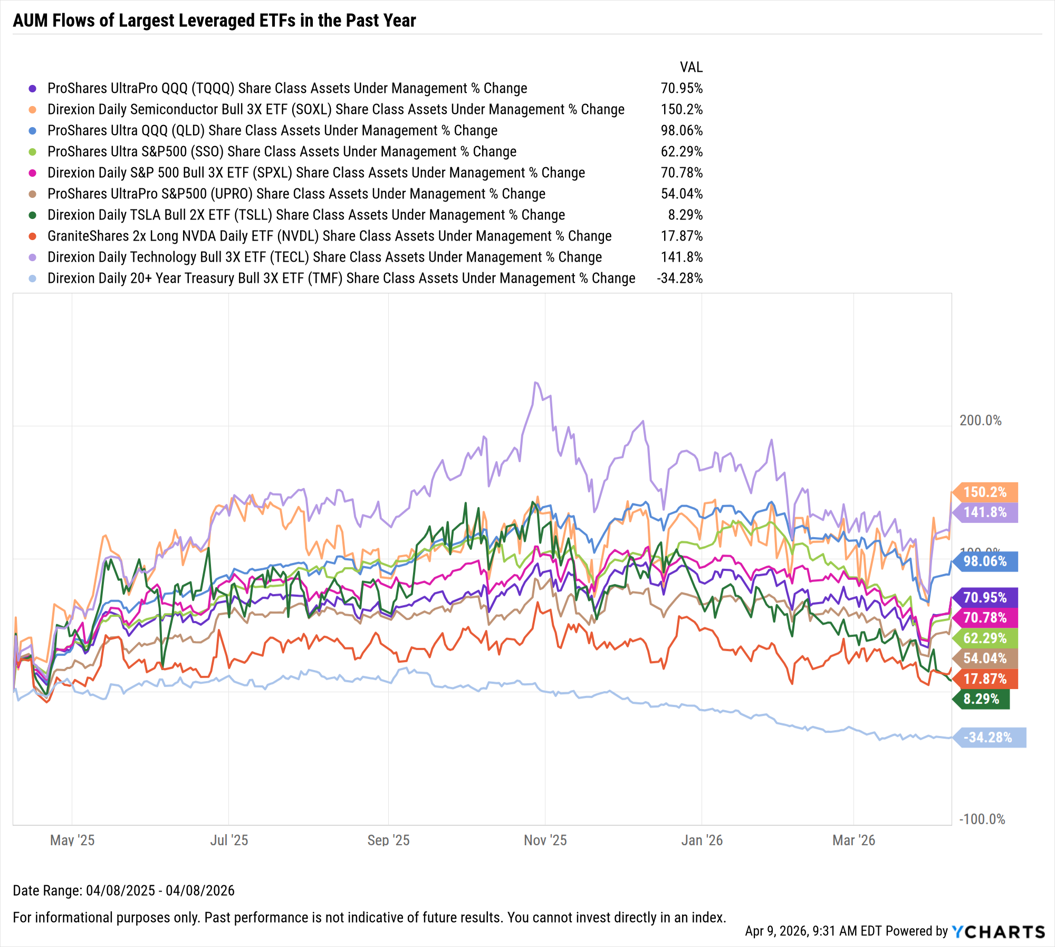1055x947 pixels.
Task: Click the chart title text
Action: click(214, 21)
